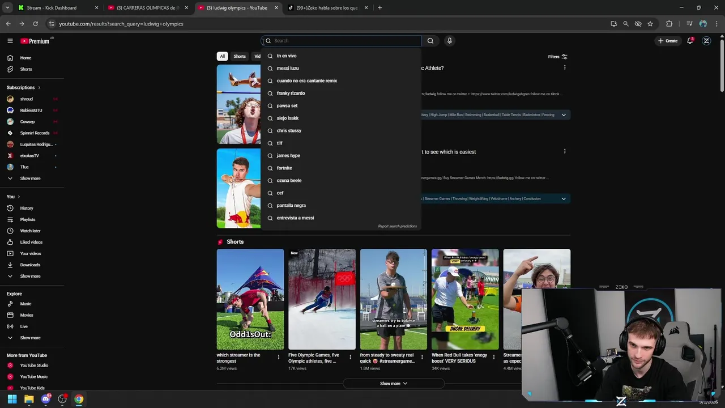725x408 pixels.
Task: Open Discord from the taskbar
Action: (x=46, y=399)
